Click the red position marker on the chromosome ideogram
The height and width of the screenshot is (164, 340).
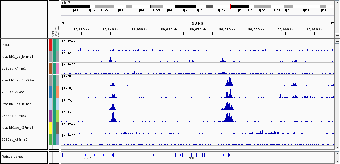coord(230,7)
